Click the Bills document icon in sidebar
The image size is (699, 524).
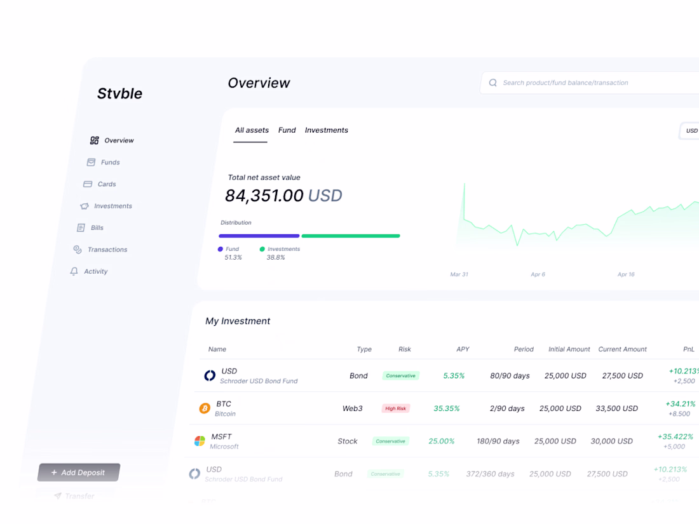click(81, 227)
